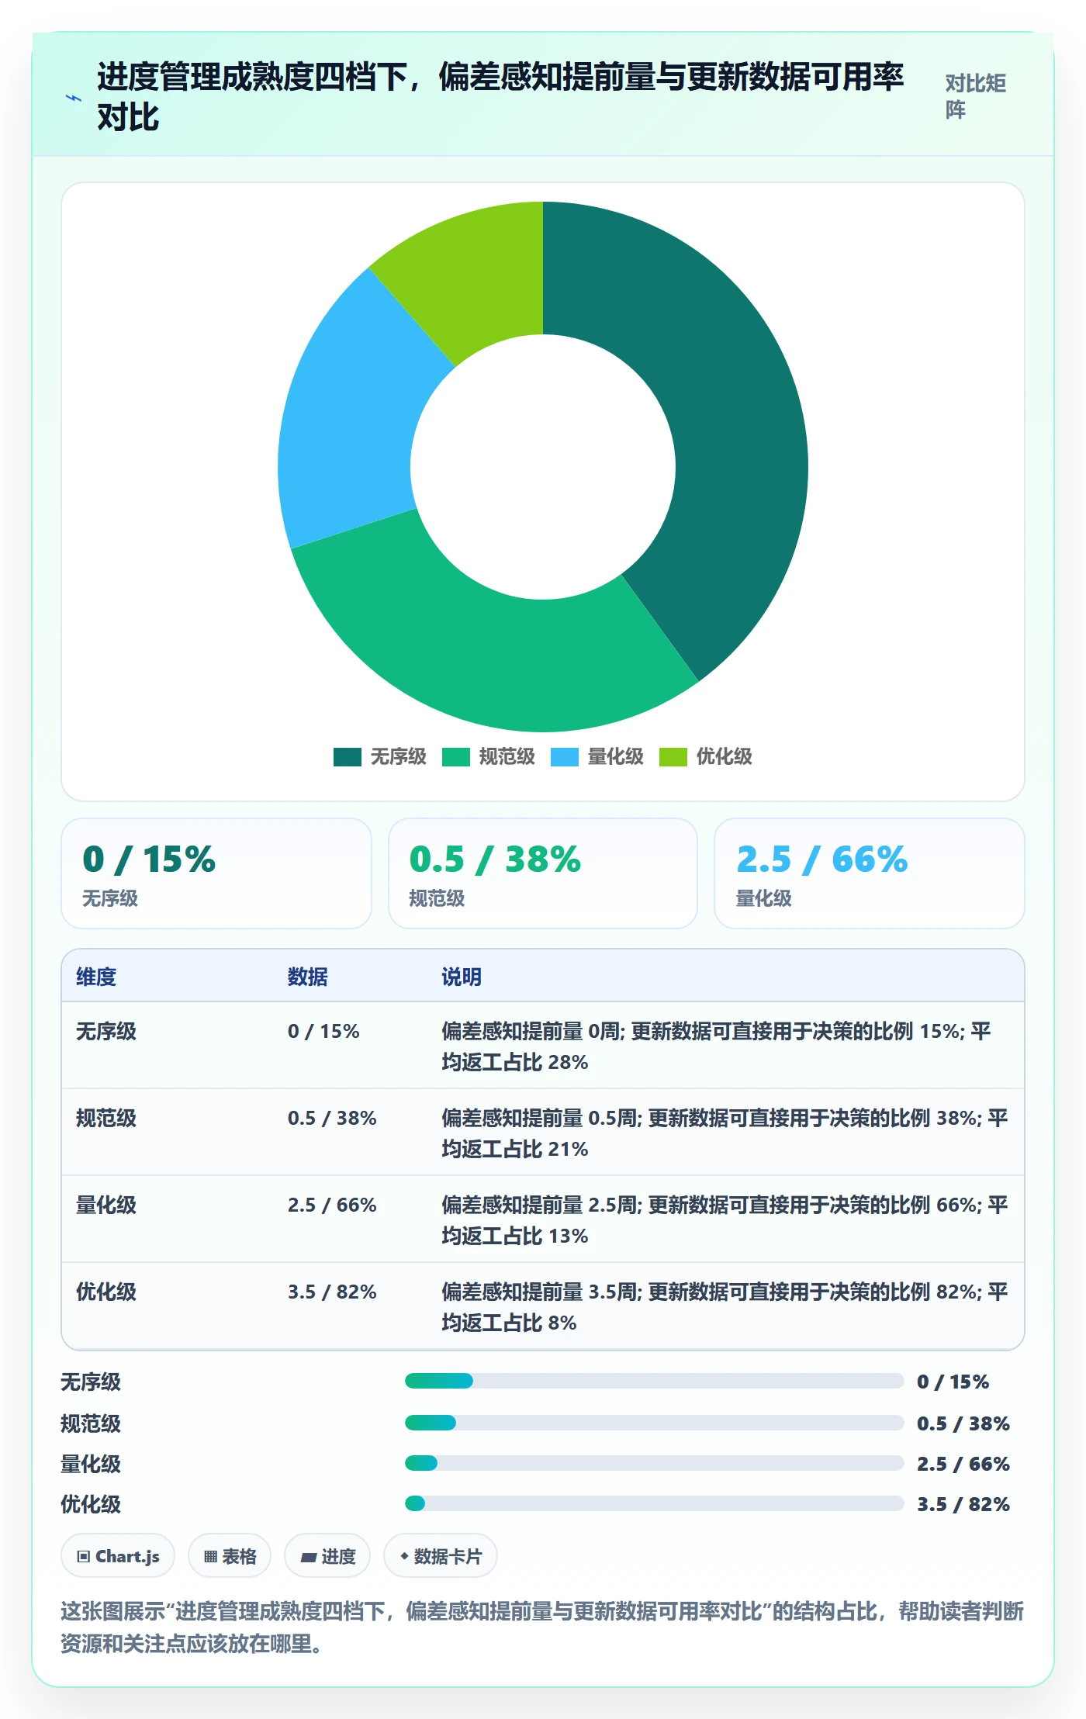Click the 3.5 / 82% progress value label
The image size is (1086, 1719).
click(x=963, y=1504)
